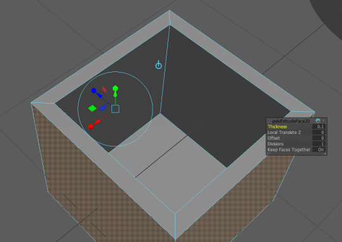Image resolution: width=342 pixels, height=242 pixels.
Task: Click the Local Translate Z label
Action: point(284,132)
